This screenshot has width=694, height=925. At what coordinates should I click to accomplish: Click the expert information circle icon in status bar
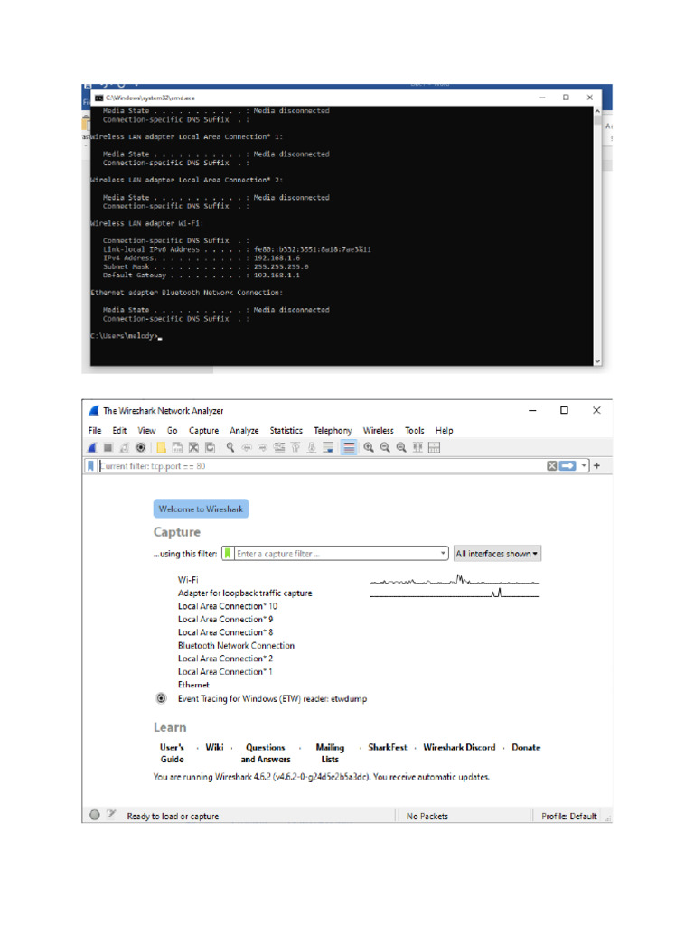coord(94,816)
